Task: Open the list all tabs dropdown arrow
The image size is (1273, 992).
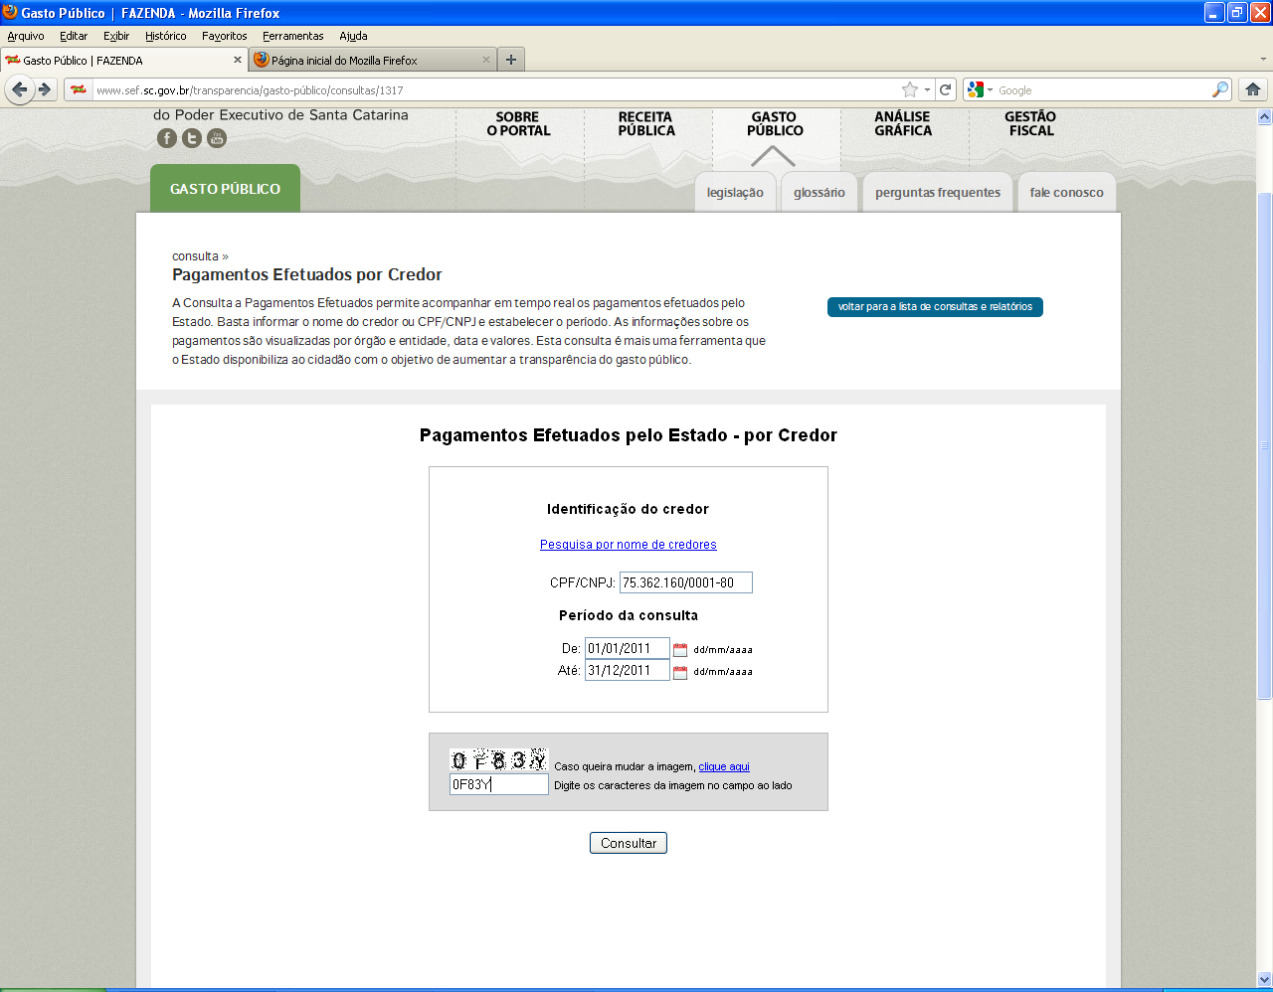Action: coord(1264,60)
